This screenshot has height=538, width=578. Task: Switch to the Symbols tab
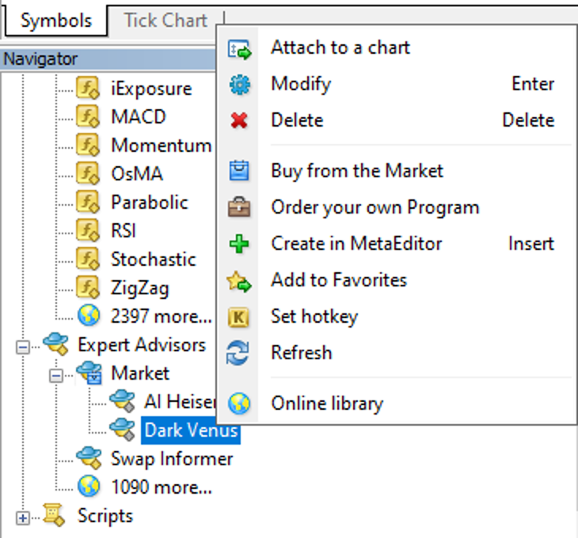[x=55, y=21]
